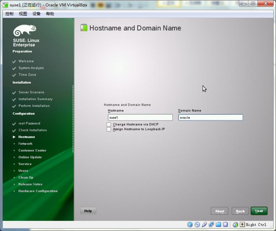Viewport: 276px width, 231px height.
Task: Click the network adapters status icon
Action: click(x=211, y=224)
